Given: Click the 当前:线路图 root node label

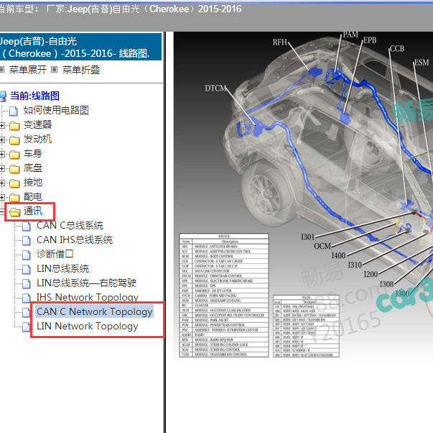Looking at the screenshot, I should click(34, 96).
